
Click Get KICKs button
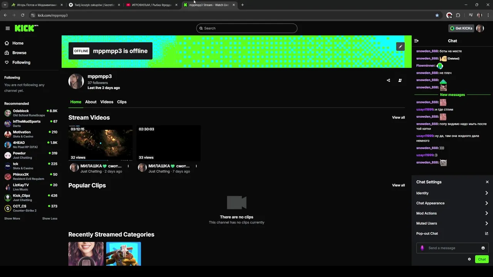[461, 28]
